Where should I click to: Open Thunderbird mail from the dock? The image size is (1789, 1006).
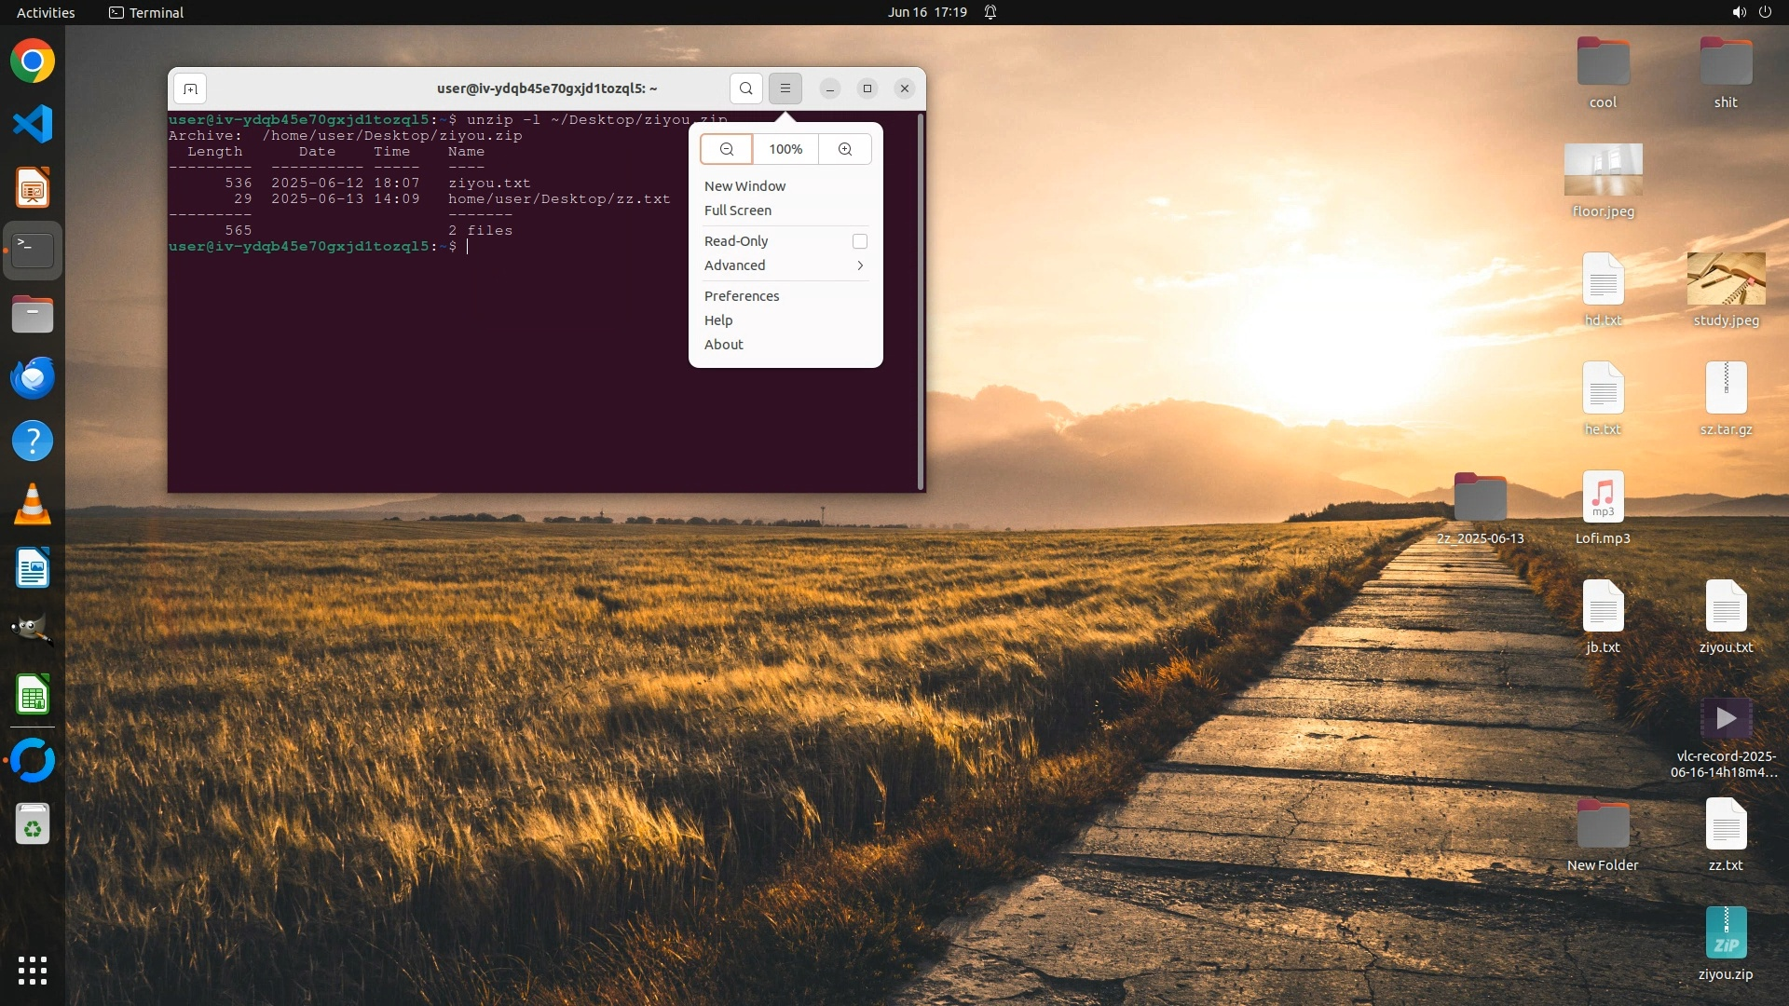click(33, 378)
